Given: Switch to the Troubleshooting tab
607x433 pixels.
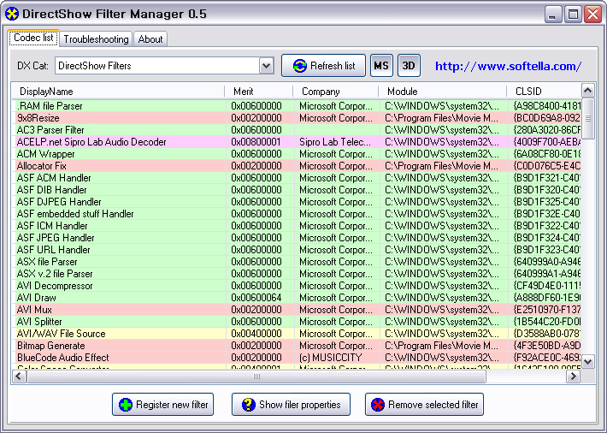Looking at the screenshot, I should coord(96,39).
